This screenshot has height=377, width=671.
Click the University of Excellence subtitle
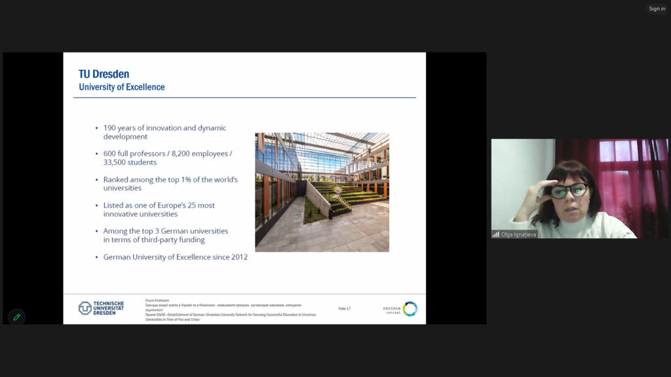[x=121, y=87]
